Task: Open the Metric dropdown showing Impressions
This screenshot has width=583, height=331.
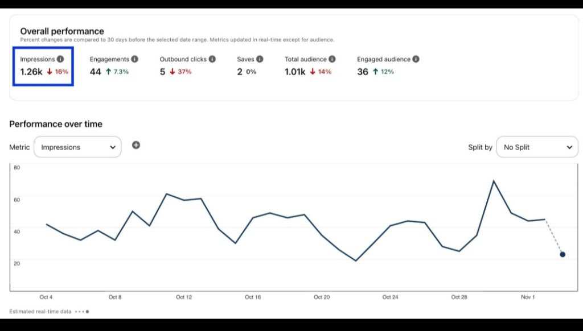Action: pos(77,147)
